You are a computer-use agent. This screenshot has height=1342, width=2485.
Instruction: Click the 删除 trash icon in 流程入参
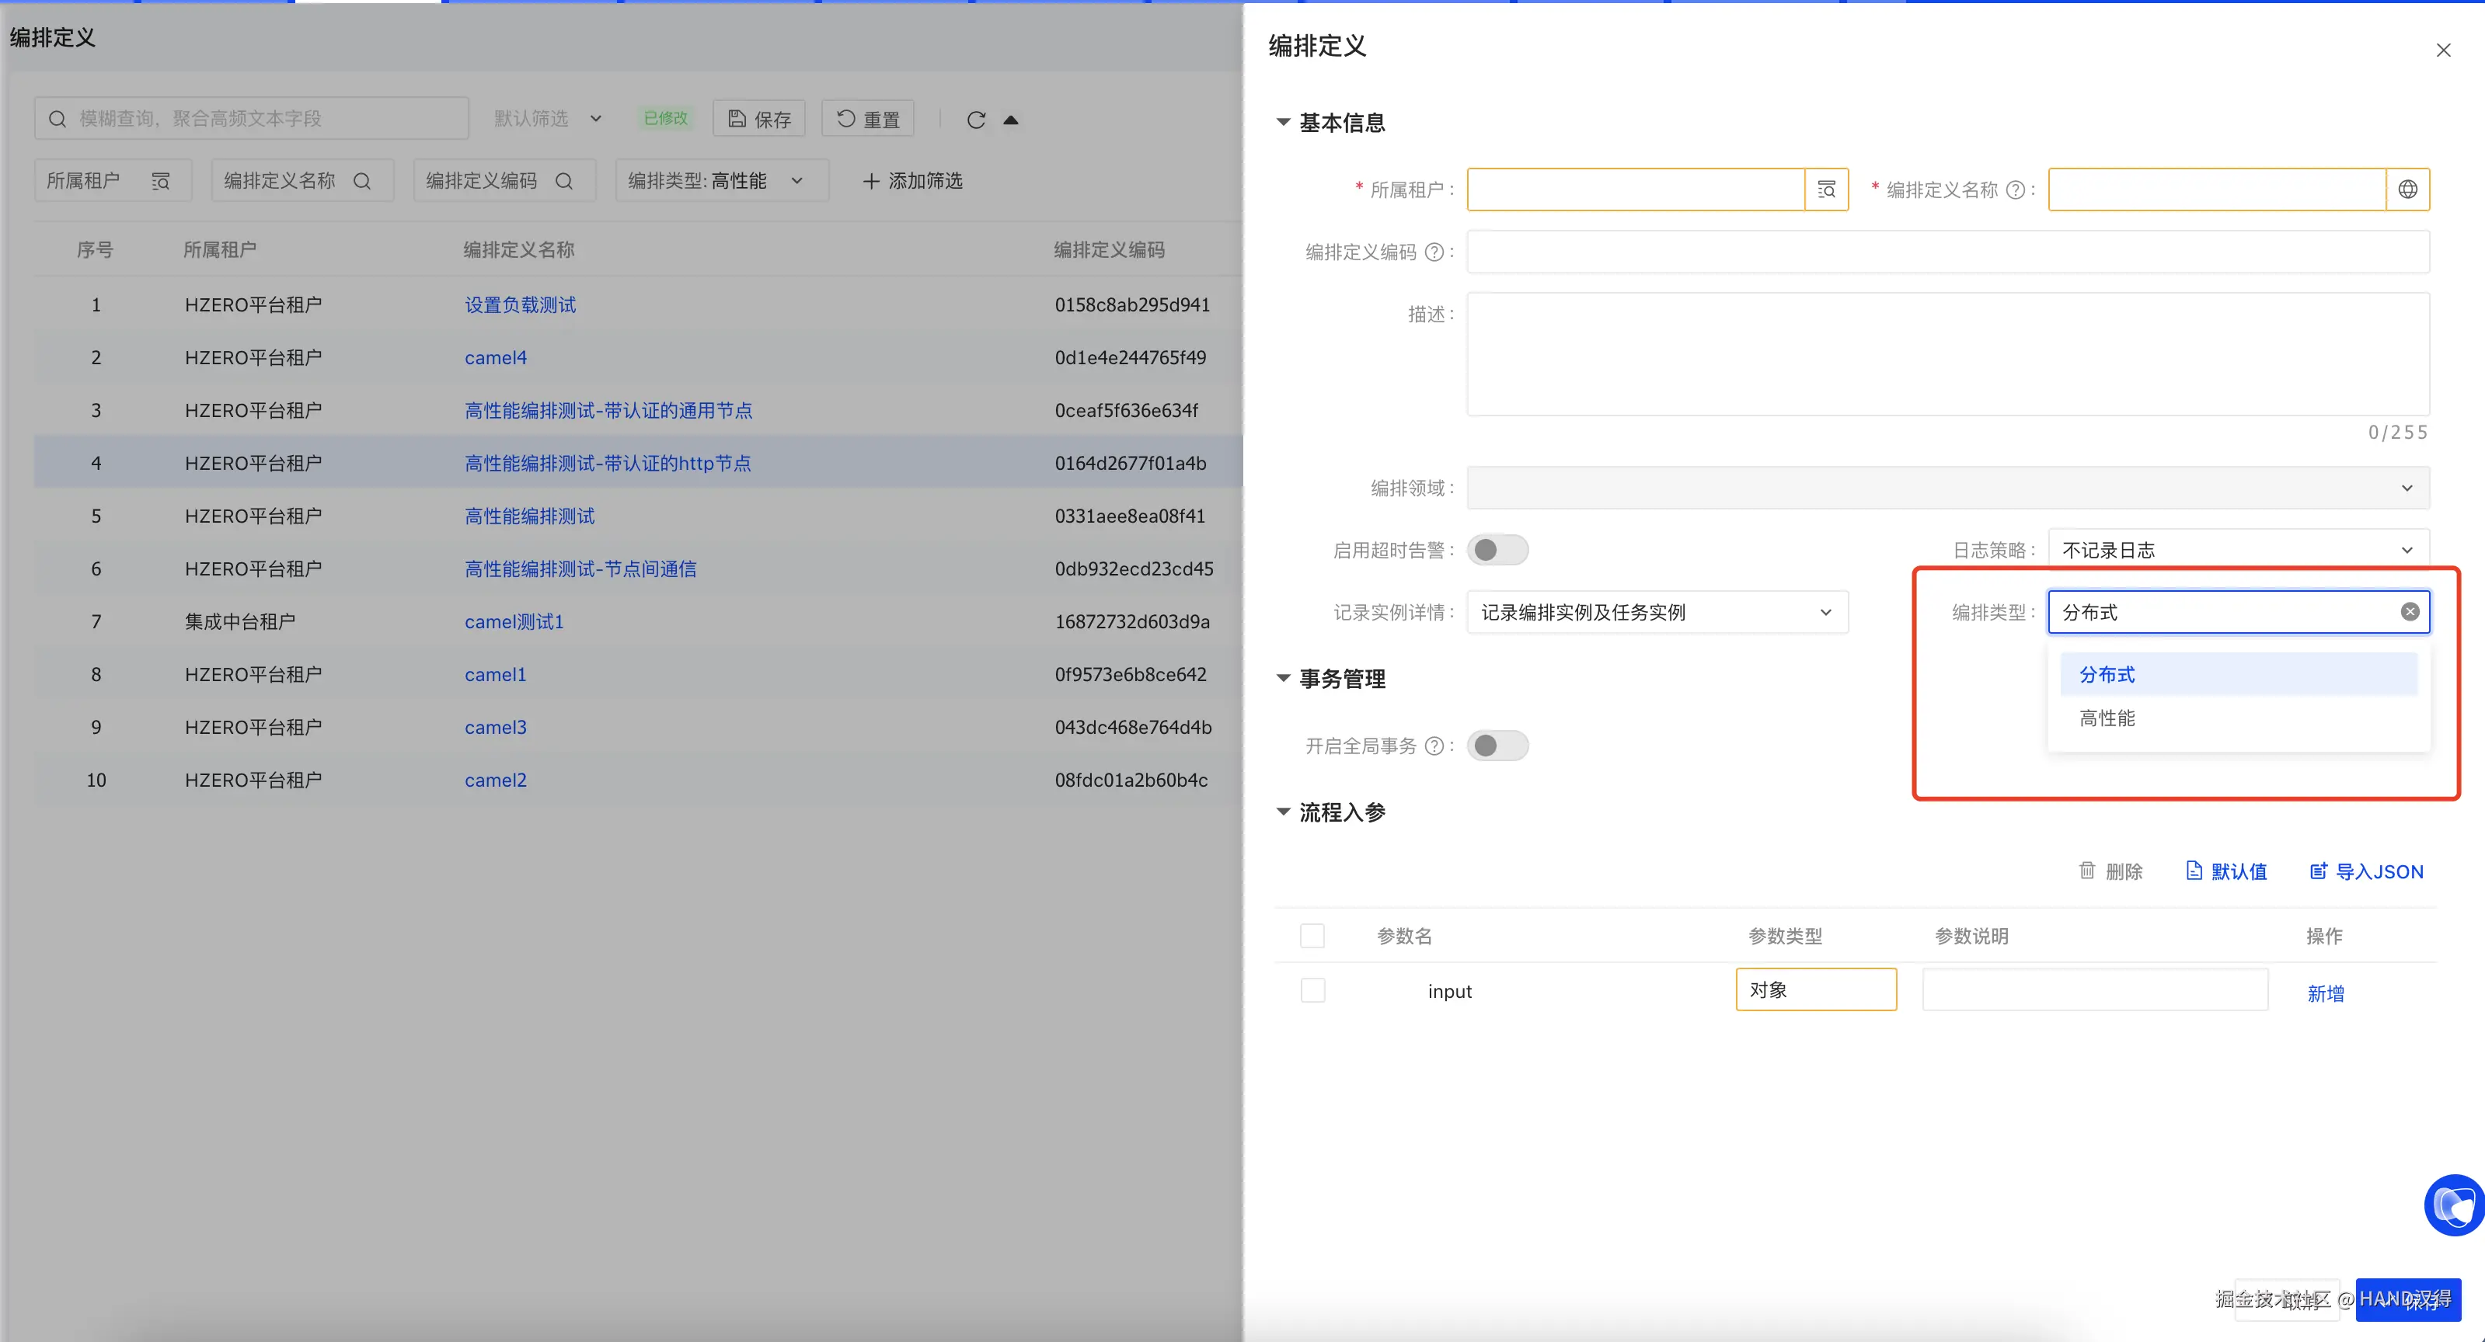pos(2086,871)
